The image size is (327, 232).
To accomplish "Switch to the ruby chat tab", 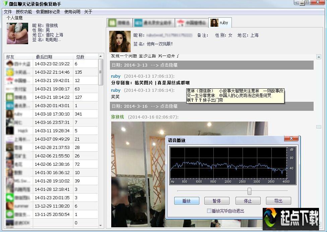I will [x=220, y=22].
